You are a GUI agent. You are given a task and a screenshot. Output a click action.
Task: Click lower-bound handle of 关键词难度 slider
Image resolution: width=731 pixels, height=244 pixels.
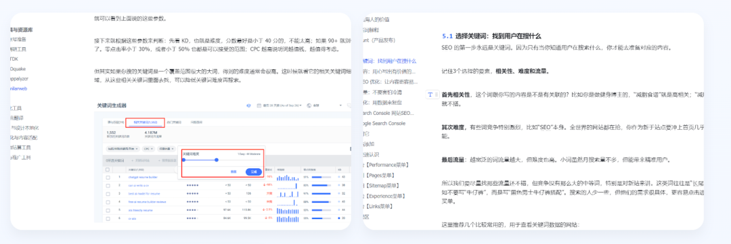pos(183,160)
